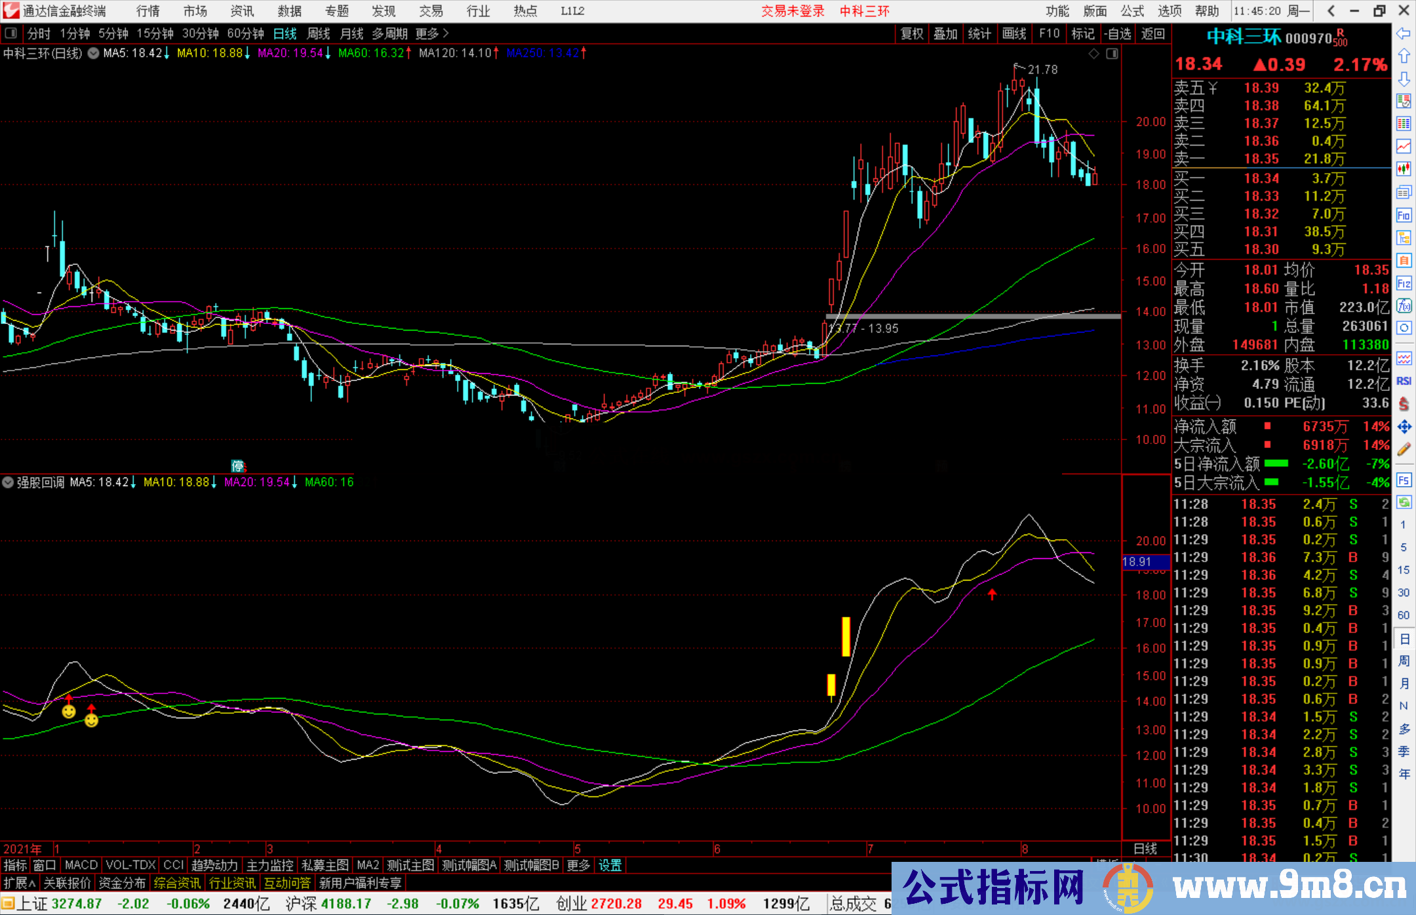This screenshot has width=1416, height=915.
Task: Select the MACD indicator tab
Action: (81, 865)
